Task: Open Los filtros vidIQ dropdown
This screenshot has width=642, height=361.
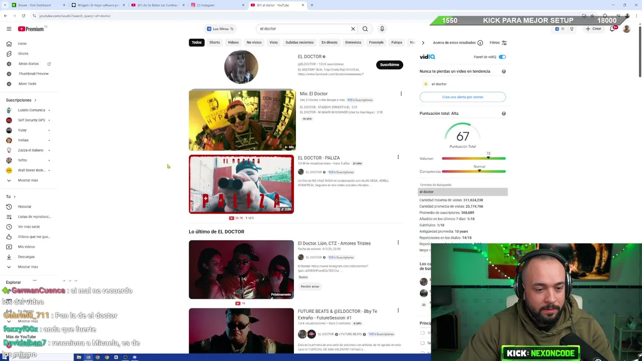Action: pyautogui.click(x=220, y=29)
